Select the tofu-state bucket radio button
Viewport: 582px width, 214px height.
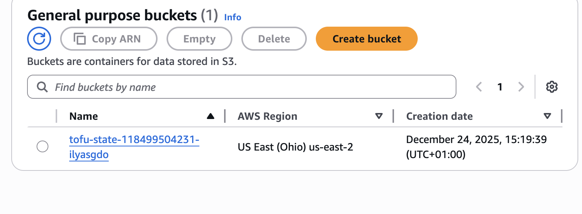42,146
